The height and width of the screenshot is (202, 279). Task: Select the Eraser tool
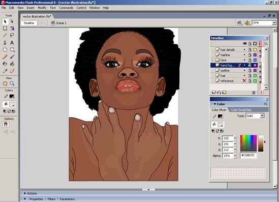(12, 71)
